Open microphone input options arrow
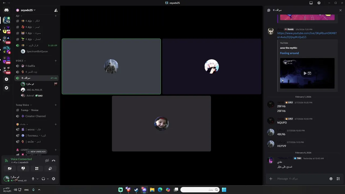The height and width of the screenshot is (194, 345). pyautogui.click(x=37, y=179)
